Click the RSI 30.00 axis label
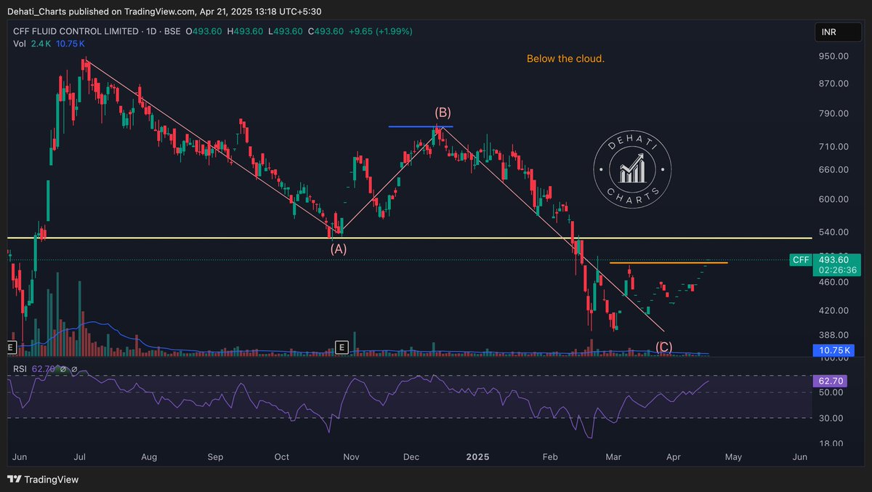872x492 pixels. 831,418
